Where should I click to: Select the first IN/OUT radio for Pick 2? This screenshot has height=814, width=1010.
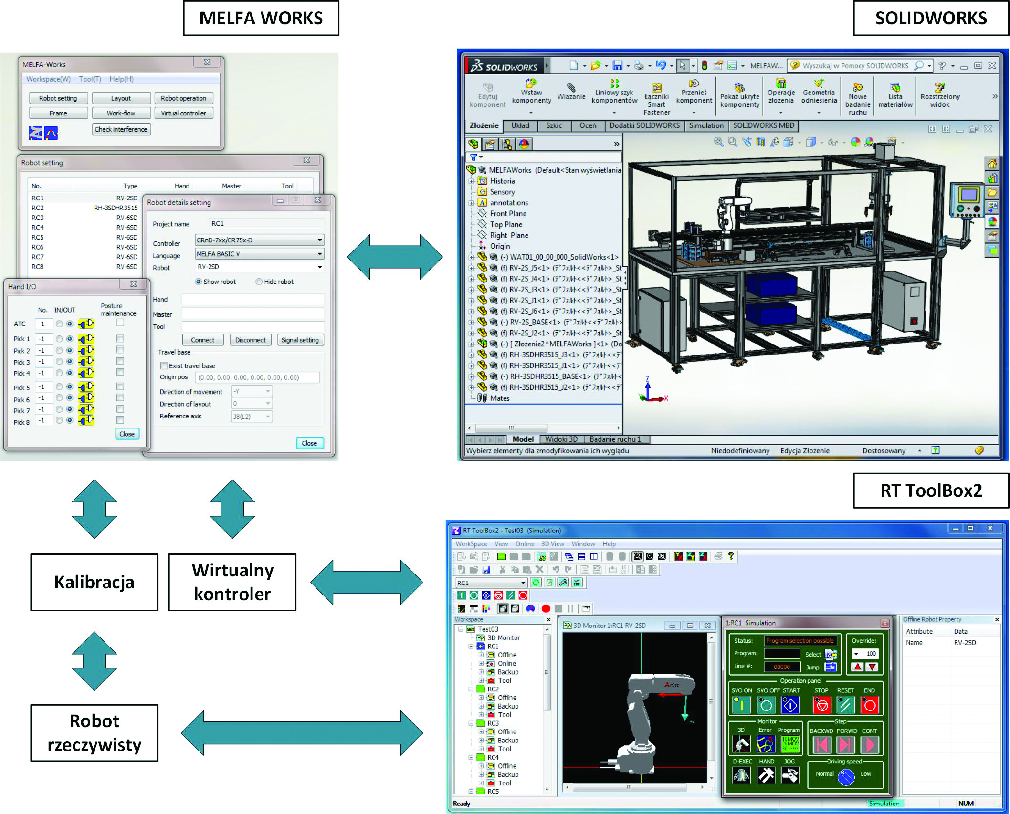coord(59,350)
